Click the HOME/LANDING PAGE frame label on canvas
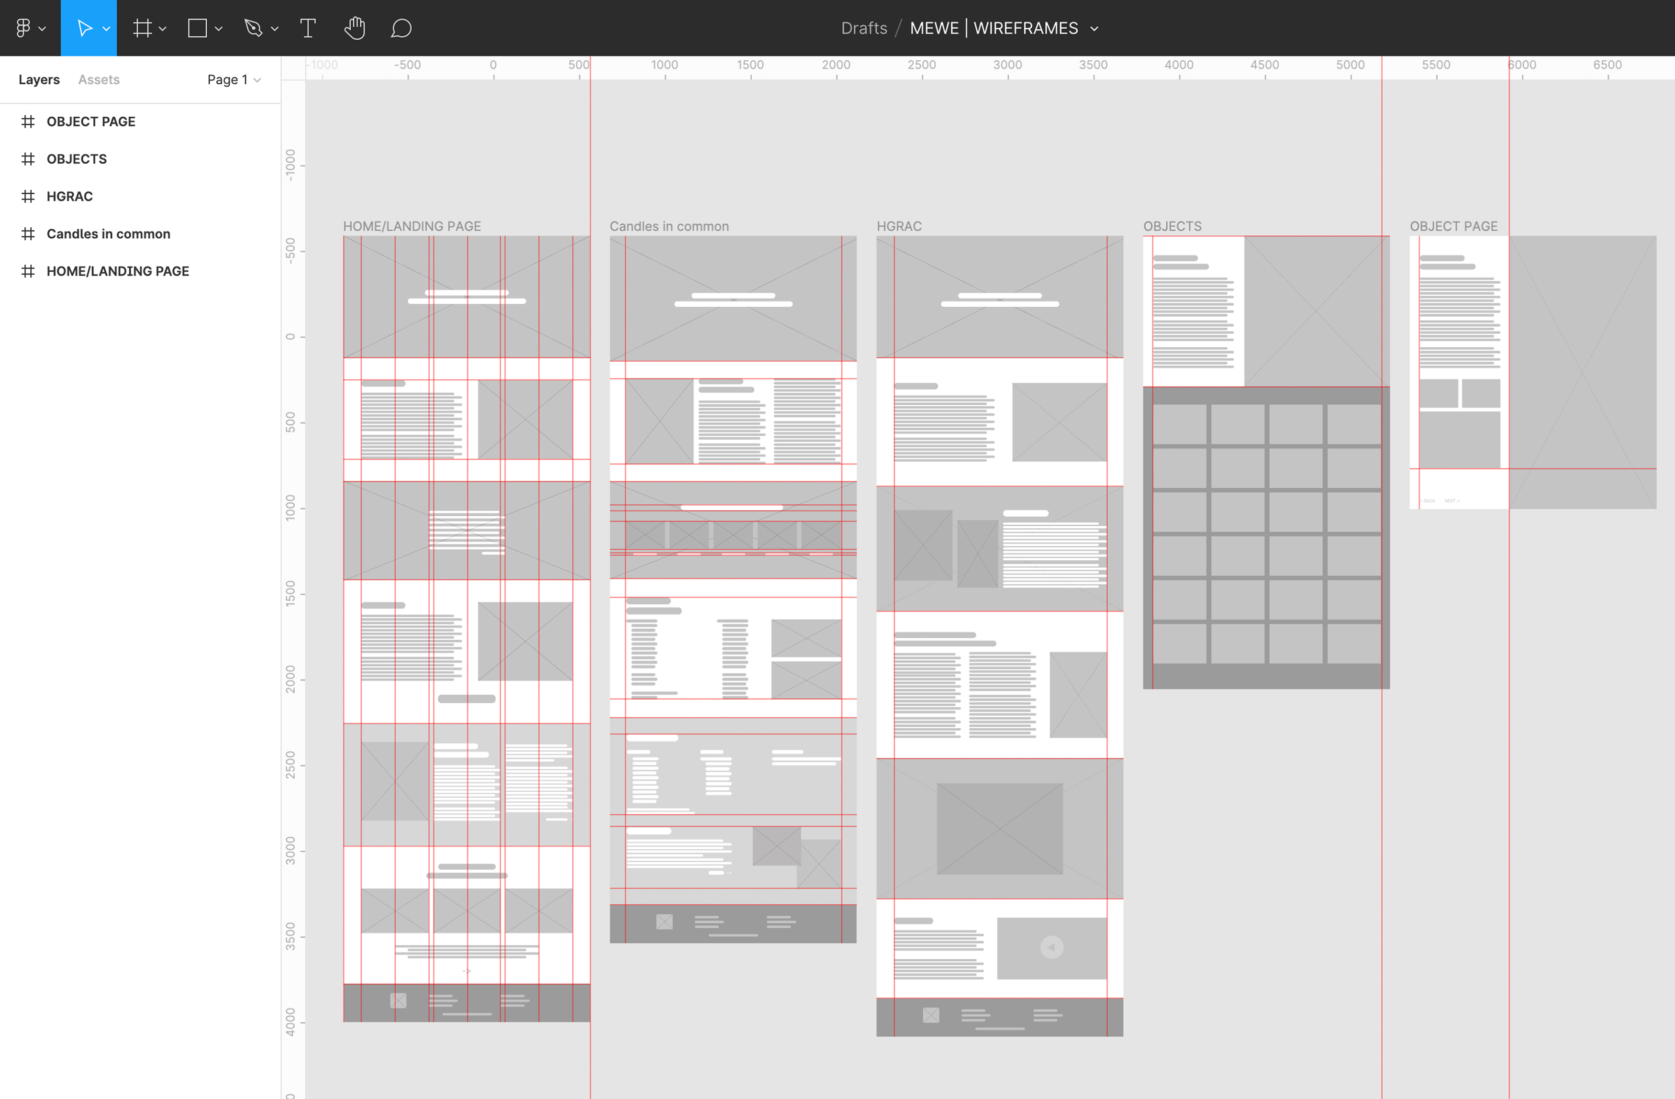The width and height of the screenshot is (1675, 1099). click(412, 227)
